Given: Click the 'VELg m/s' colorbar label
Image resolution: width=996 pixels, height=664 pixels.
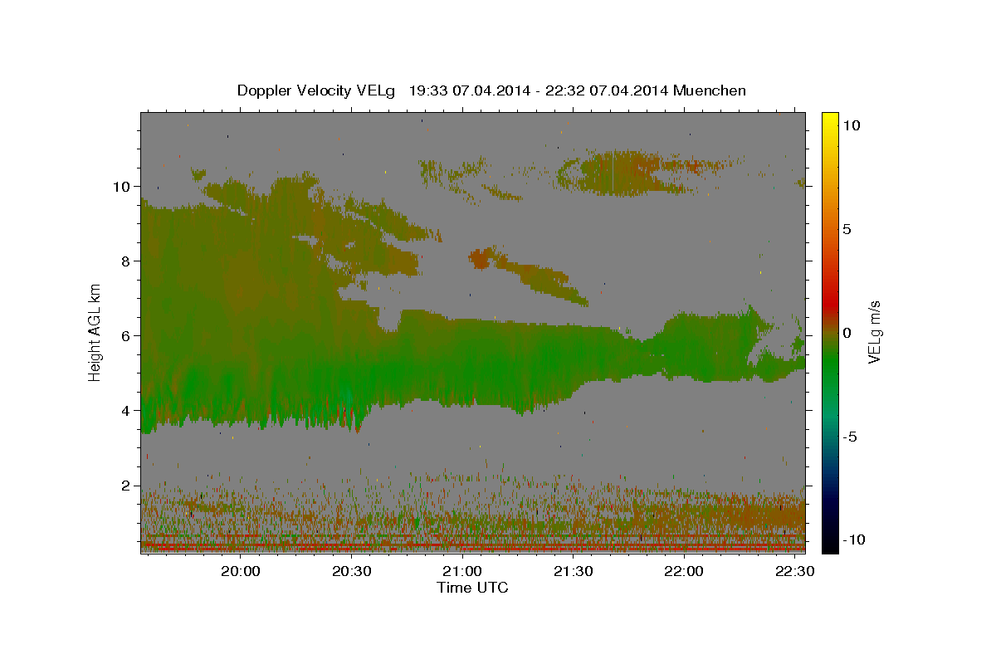Looking at the screenshot, I should [x=874, y=332].
